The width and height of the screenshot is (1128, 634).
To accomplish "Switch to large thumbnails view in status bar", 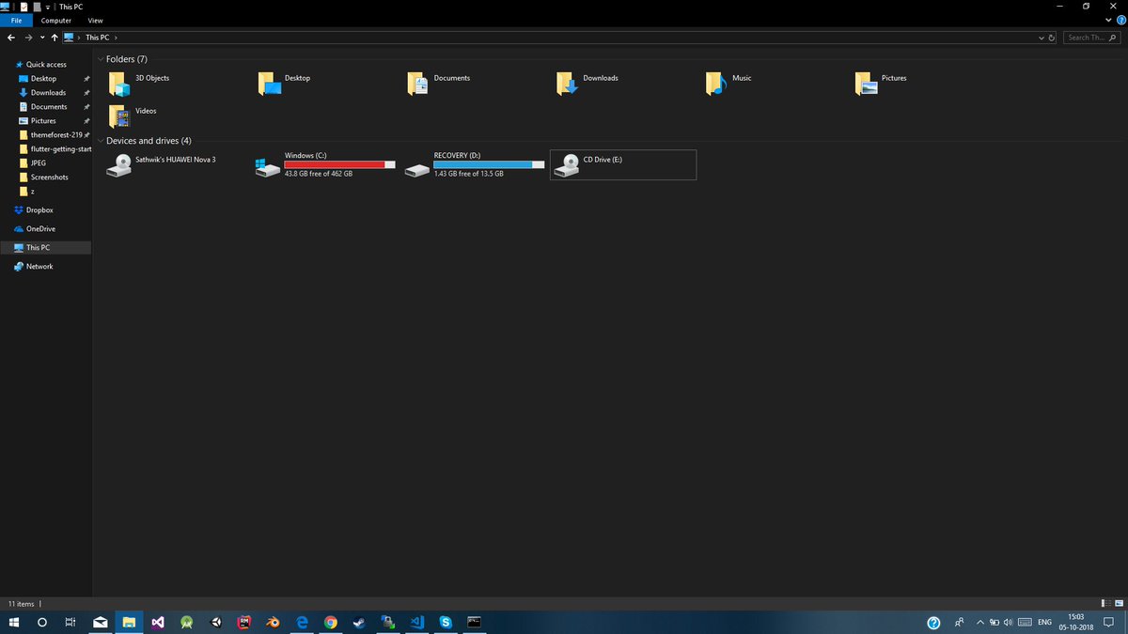I will (x=1120, y=604).
